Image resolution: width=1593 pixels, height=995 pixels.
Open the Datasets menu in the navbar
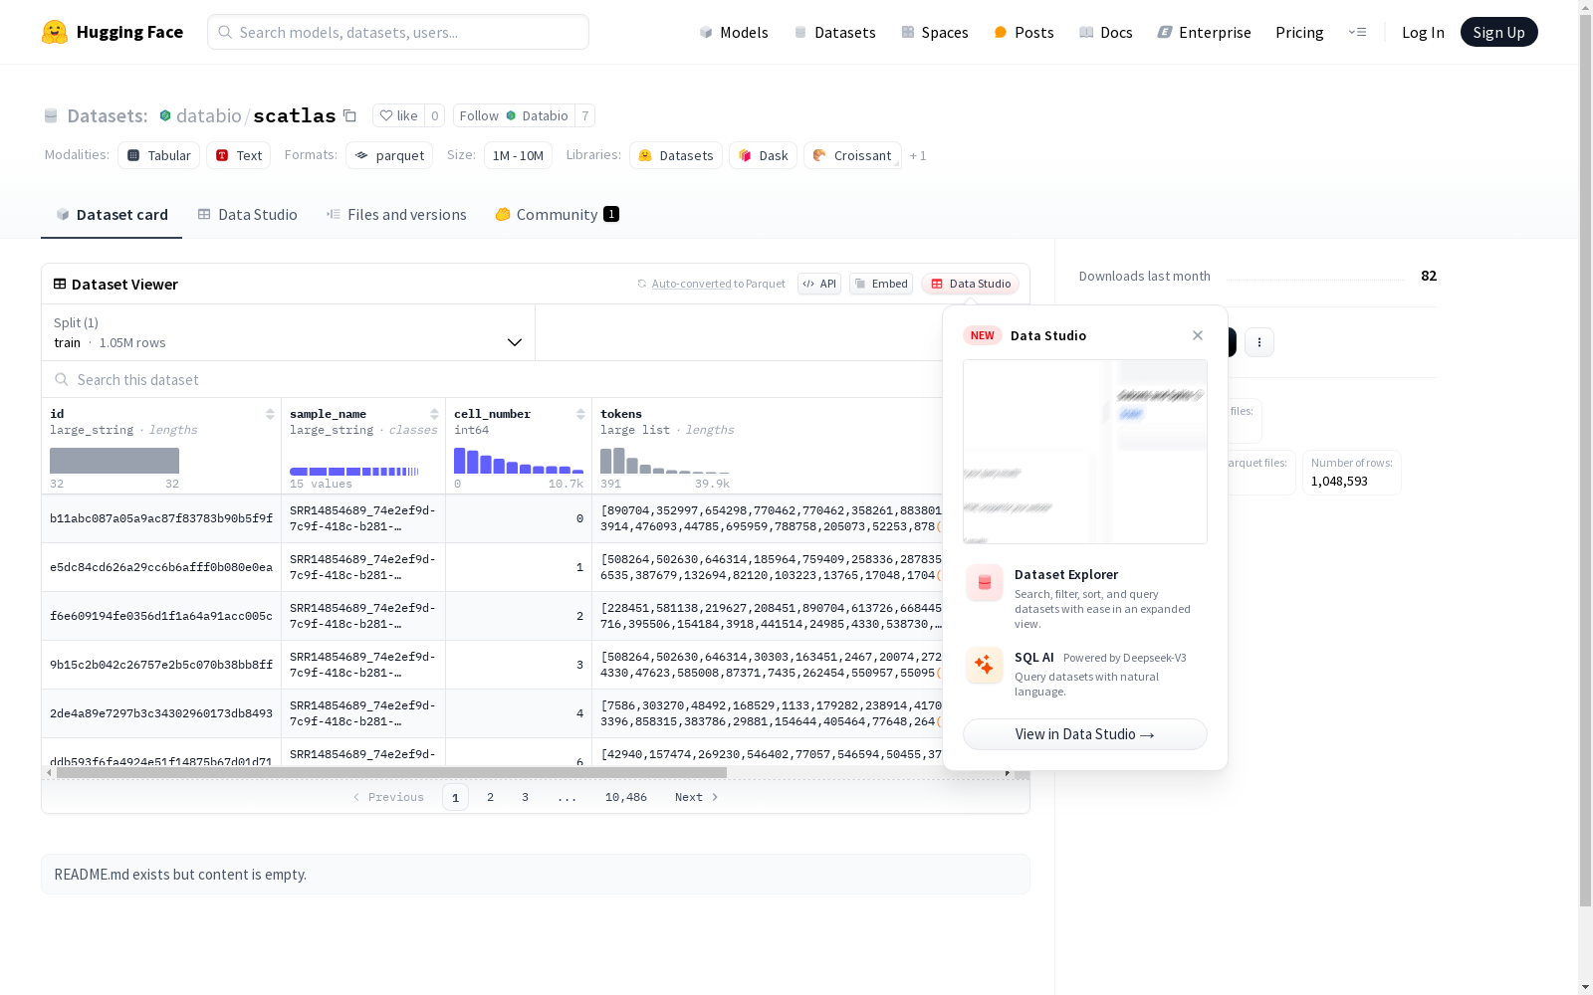click(x=834, y=32)
